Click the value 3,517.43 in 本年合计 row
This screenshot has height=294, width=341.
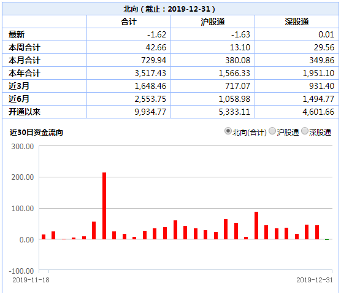150,73
